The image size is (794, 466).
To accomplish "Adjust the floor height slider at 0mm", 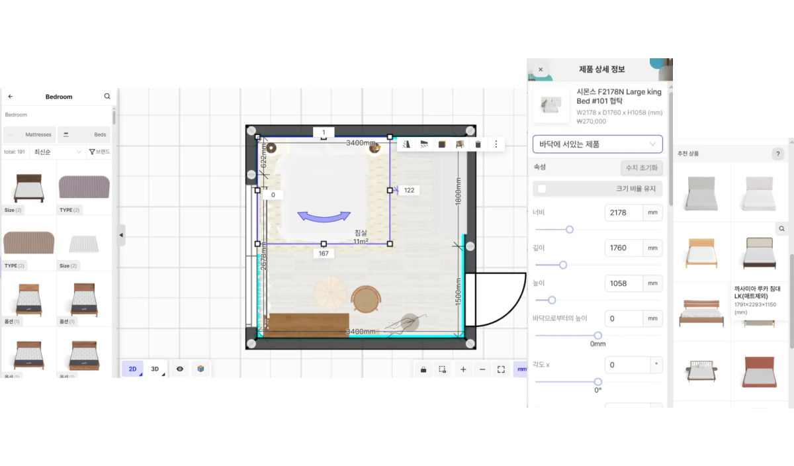I will point(597,336).
